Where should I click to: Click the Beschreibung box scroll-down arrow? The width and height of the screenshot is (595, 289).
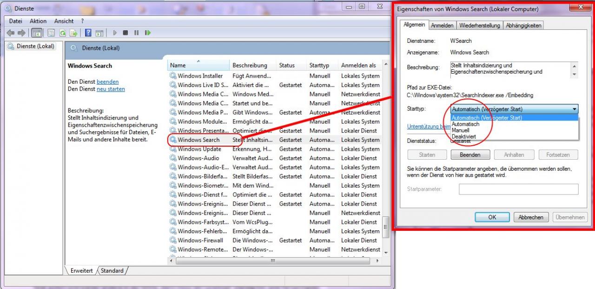coord(575,74)
